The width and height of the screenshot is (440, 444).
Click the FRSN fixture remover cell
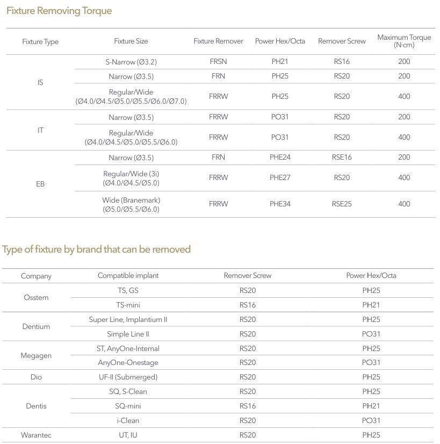[x=218, y=61]
